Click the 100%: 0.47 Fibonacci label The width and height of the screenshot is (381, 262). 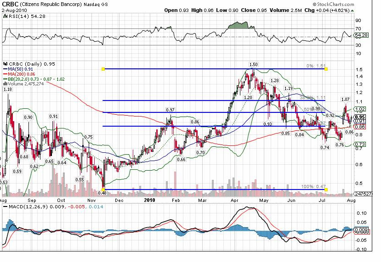[x=313, y=187]
